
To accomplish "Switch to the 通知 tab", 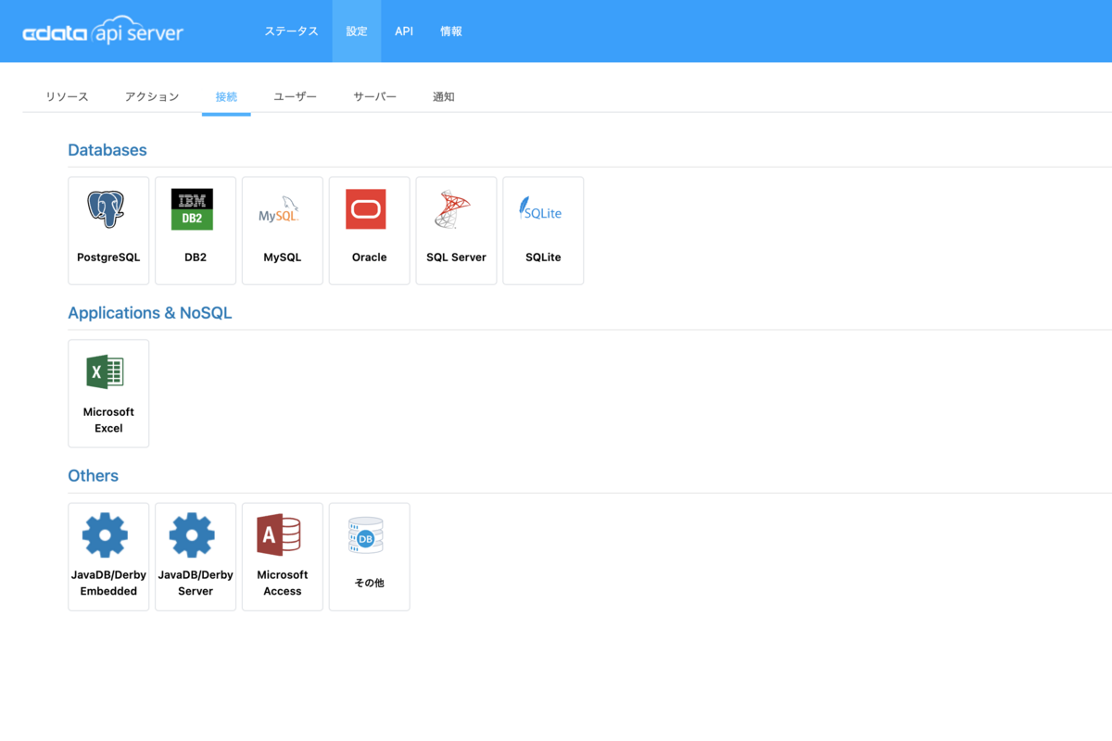I will (444, 96).
